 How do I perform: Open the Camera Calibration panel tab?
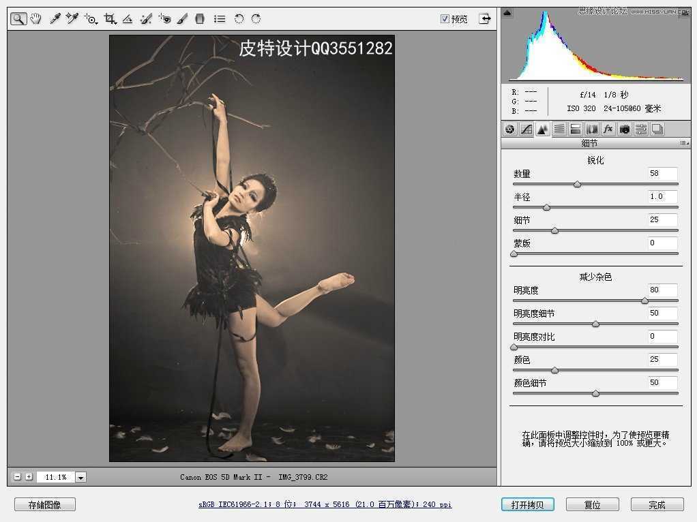[x=625, y=129]
